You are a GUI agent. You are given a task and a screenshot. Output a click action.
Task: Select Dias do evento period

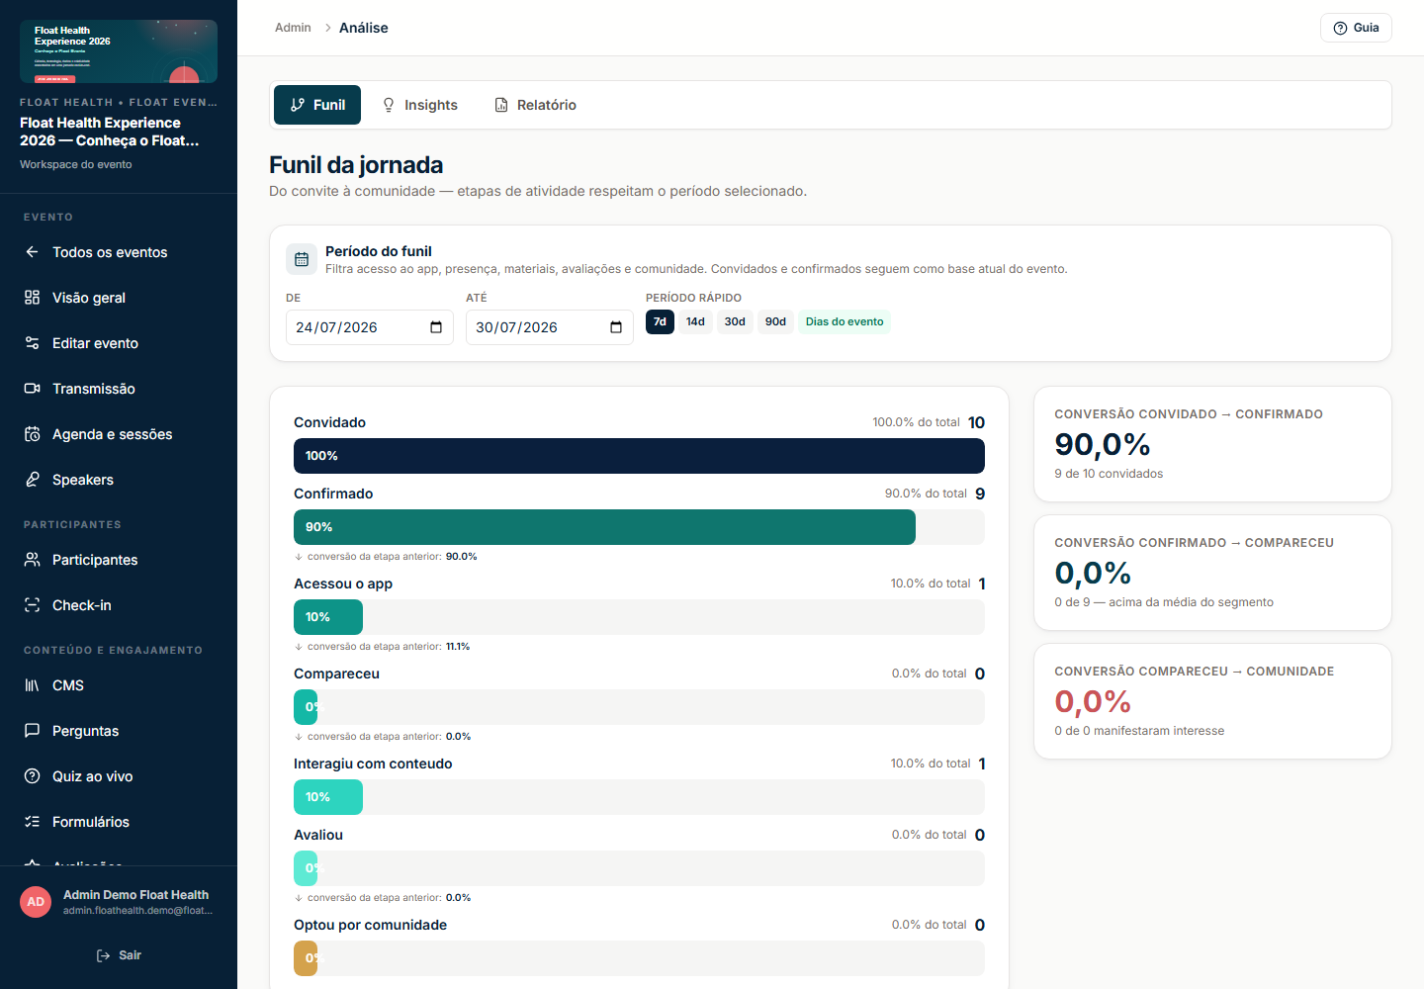pos(845,321)
